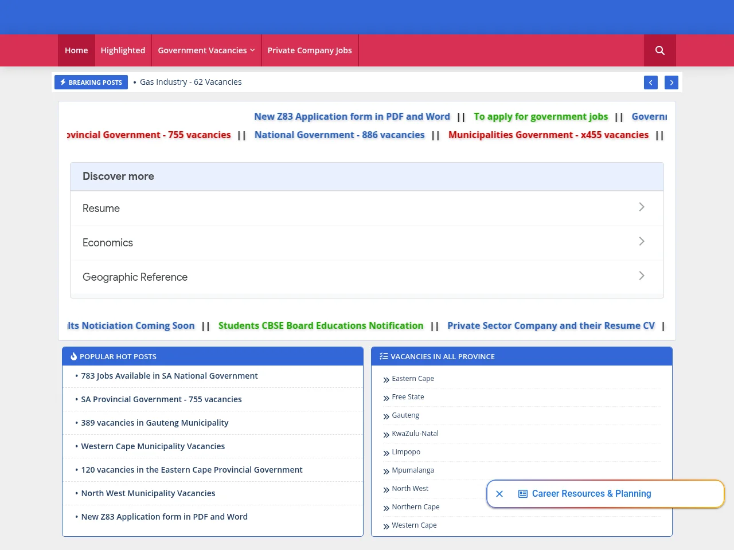Open 783 Jobs Available in SA National Government

point(169,376)
